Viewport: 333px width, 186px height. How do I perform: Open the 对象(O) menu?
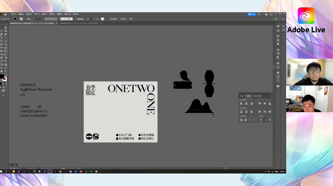click(29, 14)
